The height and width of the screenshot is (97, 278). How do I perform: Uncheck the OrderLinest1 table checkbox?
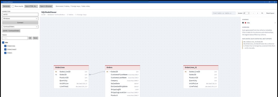[5, 50]
